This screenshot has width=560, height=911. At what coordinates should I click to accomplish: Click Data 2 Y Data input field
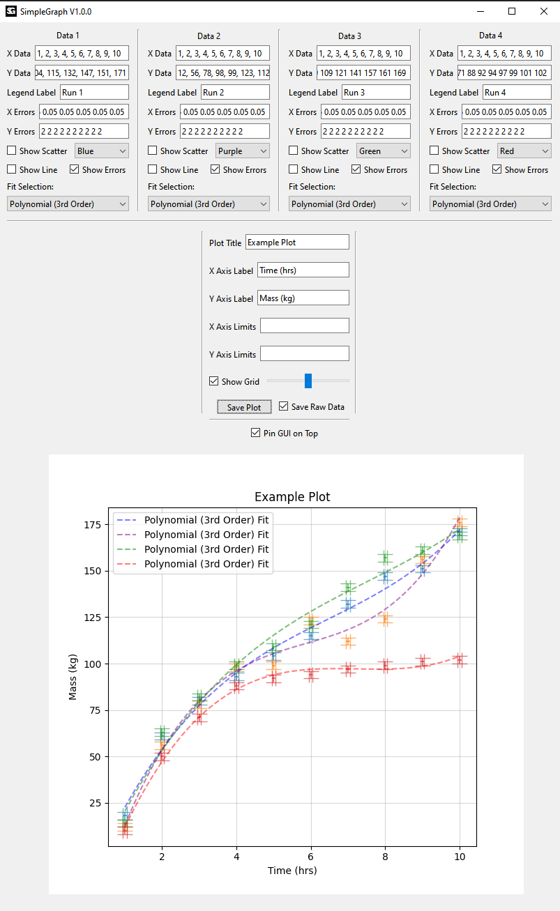pos(222,72)
